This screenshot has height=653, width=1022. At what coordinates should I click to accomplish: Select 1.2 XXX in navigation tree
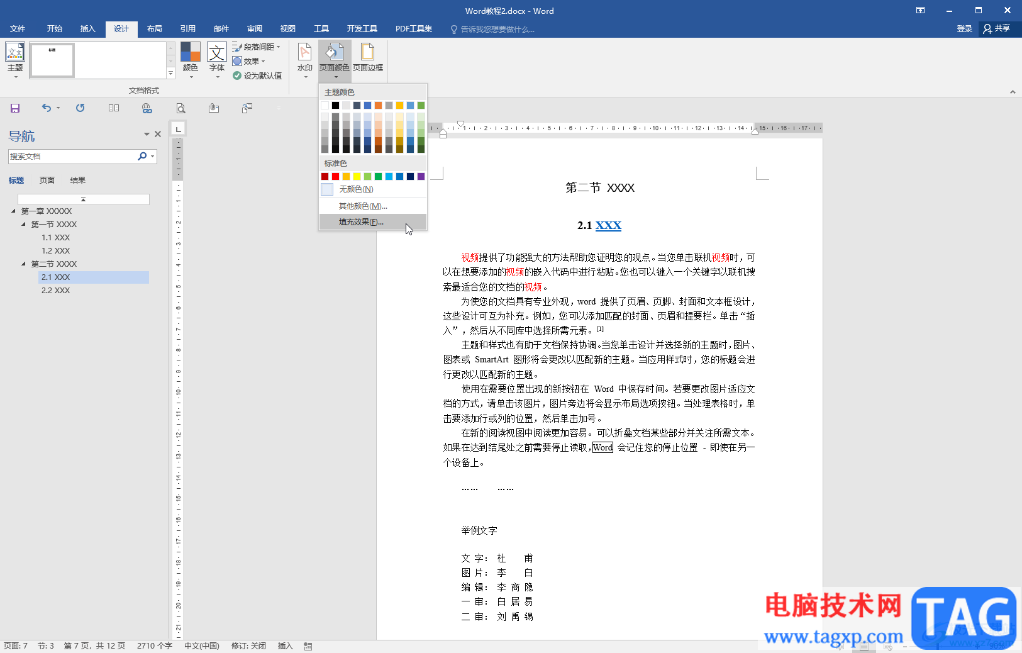point(55,250)
